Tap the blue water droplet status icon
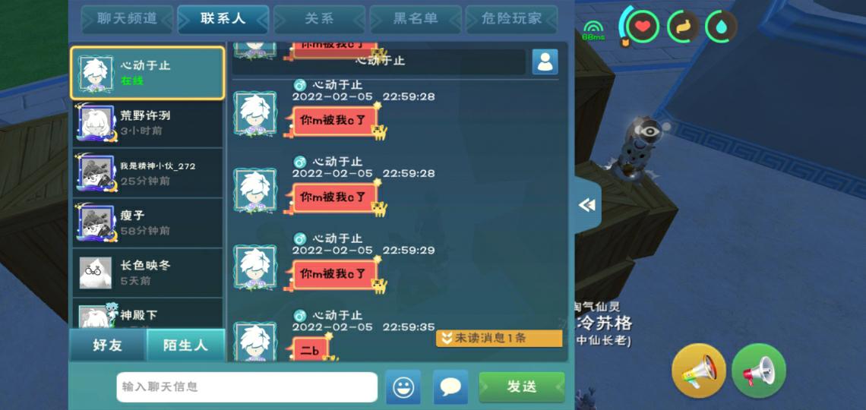Image resolution: width=866 pixels, height=410 pixels. [x=722, y=27]
